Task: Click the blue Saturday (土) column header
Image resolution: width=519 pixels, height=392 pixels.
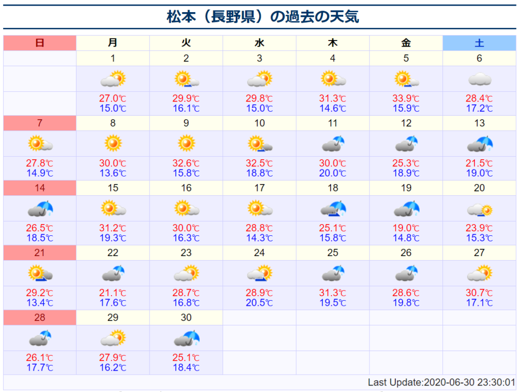Action: (479, 43)
